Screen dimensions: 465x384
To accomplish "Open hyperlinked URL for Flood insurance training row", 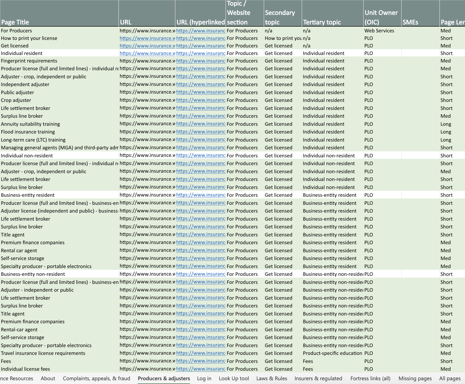I will 201,132.
